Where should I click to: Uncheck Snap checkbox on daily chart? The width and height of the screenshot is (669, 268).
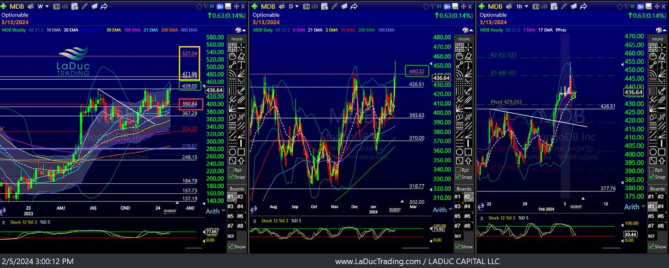[x=458, y=177]
